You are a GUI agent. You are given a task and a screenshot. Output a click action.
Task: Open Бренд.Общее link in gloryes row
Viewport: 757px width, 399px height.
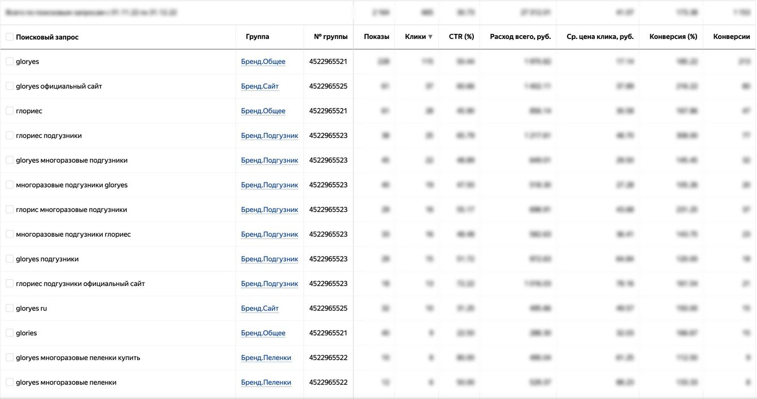263,62
